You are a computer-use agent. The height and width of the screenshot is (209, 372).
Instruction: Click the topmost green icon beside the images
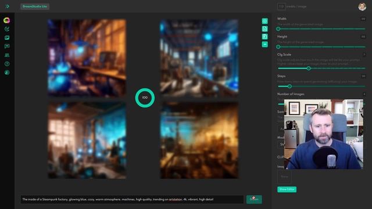point(265,21)
